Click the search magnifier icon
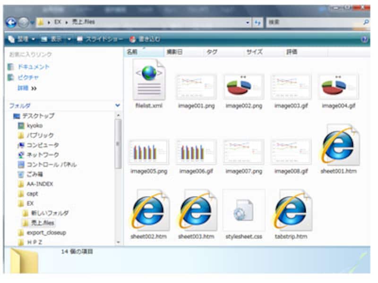This screenshot has height=283, width=378. pos(365,22)
